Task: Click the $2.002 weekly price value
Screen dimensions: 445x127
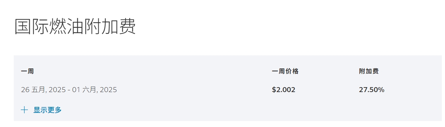Action: pos(284,90)
